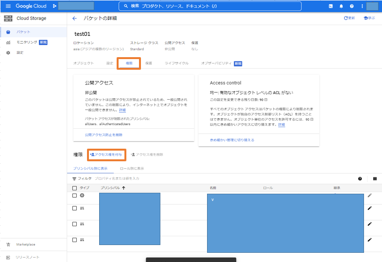Click the 新規 badge beside オブザーバビリティ
The height and width of the screenshot is (262, 382).
[238, 63]
